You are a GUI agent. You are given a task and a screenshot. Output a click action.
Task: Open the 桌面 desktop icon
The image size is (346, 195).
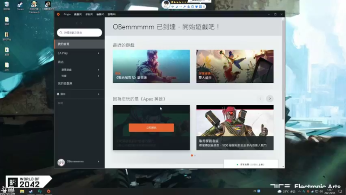tap(6, 52)
